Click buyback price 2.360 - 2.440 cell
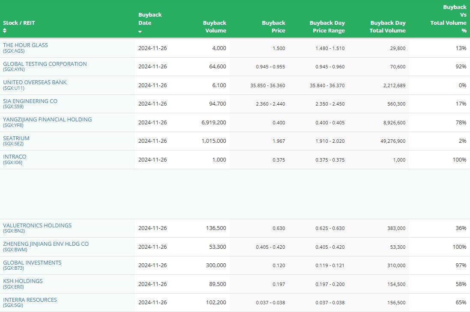Screen dimensions: 470x312 coord(270,104)
